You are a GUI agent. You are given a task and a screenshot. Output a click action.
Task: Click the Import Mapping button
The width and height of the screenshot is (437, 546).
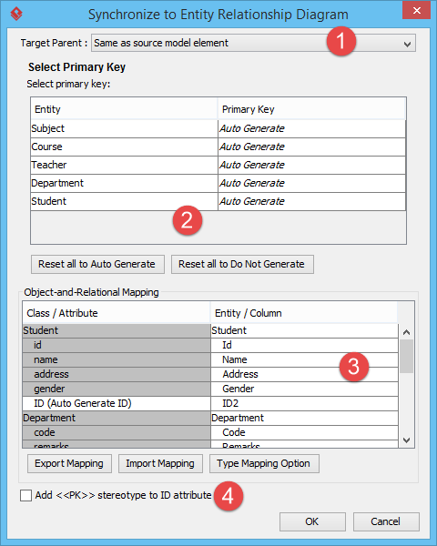[160, 463]
